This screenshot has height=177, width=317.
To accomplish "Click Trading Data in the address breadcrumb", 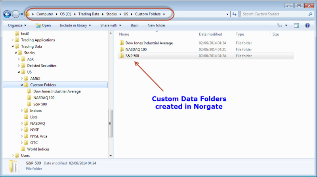I will point(89,14).
